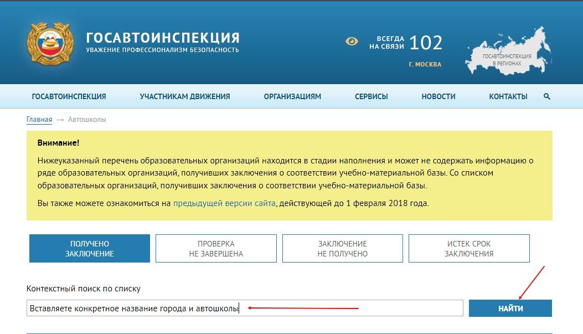Click the ГОСАВТОИНСПЕКЦИЯ site title text

pos(163,38)
